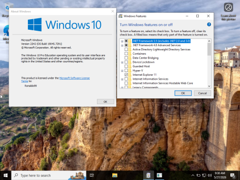Enable Active Directory Lightweight Directory Services
240x180 pixels.
click(x=126, y=49)
